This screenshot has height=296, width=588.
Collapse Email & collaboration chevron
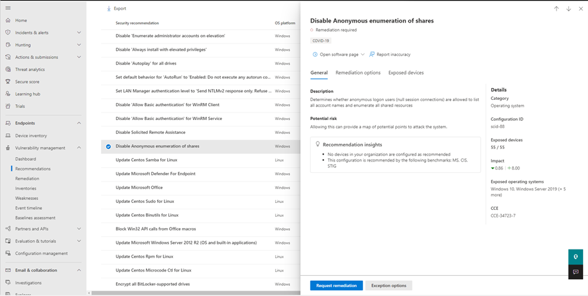[79, 270]
